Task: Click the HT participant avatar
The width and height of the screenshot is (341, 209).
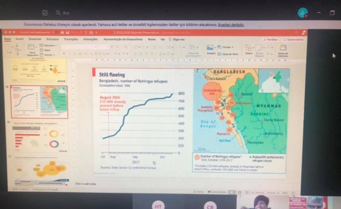Action: point(157,205)
